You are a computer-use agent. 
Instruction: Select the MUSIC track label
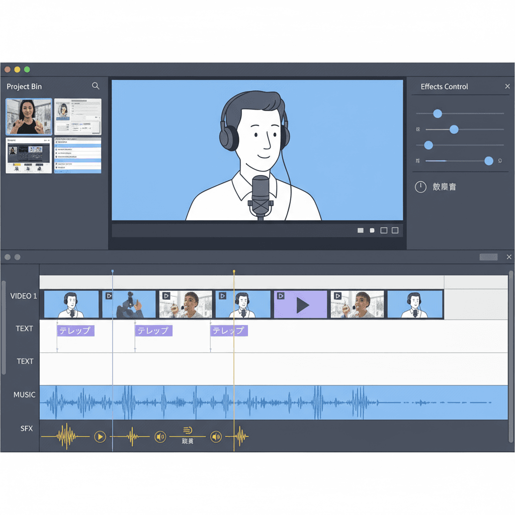point(24,395)
